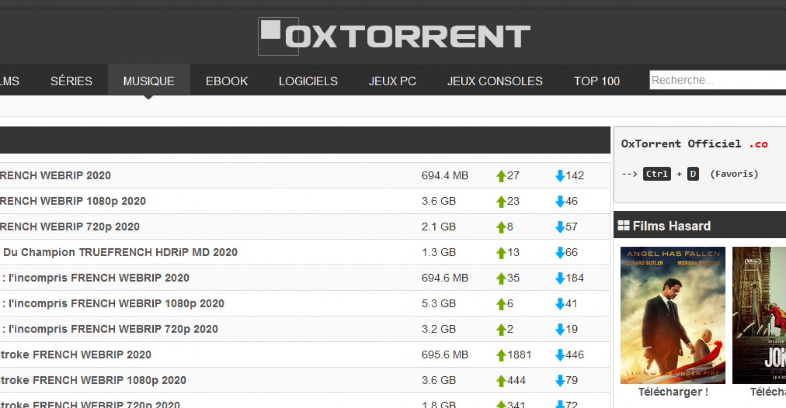Select the 695.6 MB size cell
Image resolution: width=786 pixels, height=408 pixels.
pyautogui.click(x=445, y=355)
